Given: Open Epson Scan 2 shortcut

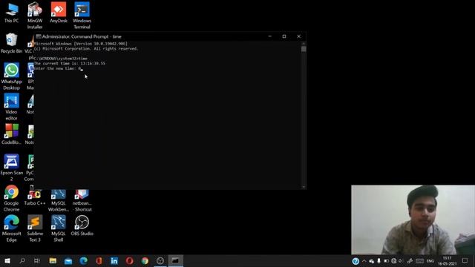Looking at the screenshot, I should [12, 168].
